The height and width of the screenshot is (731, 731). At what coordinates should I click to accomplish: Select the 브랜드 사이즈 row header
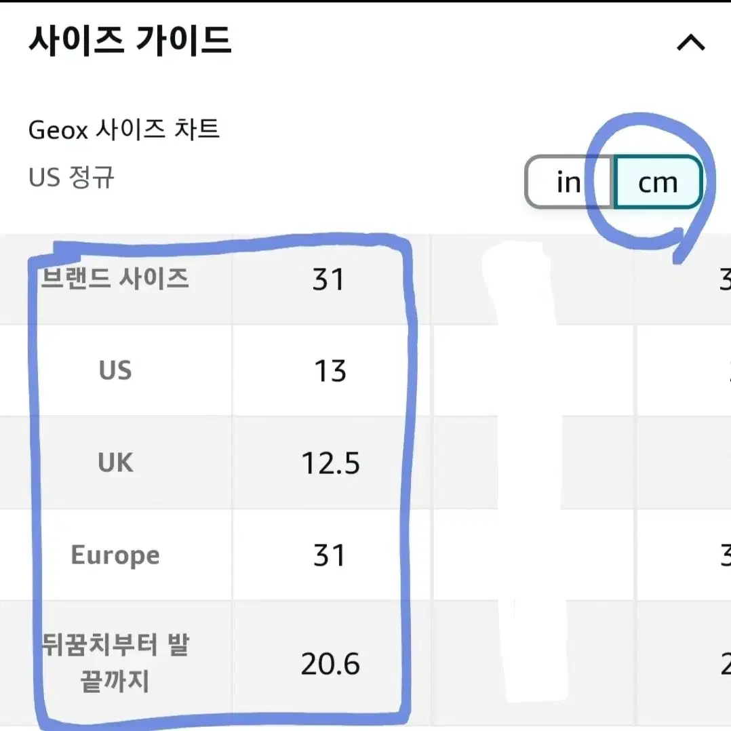pyautogui.click(x=115, y=279)
